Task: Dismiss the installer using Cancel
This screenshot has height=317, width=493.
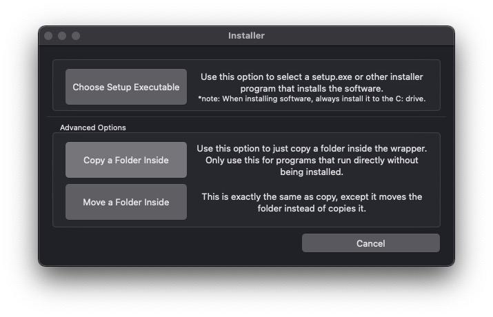Action: coord(371,243)
